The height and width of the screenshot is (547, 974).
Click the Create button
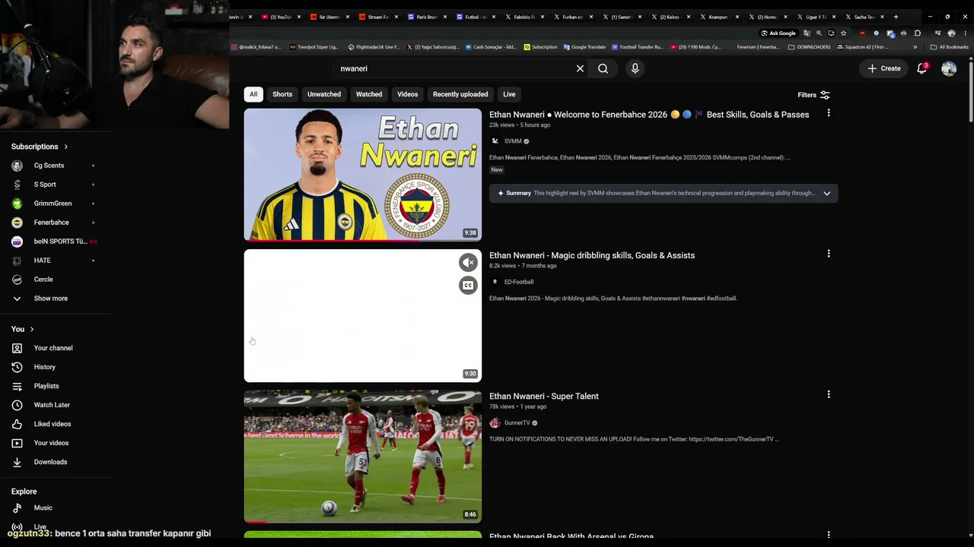click(x=883, y=68)
